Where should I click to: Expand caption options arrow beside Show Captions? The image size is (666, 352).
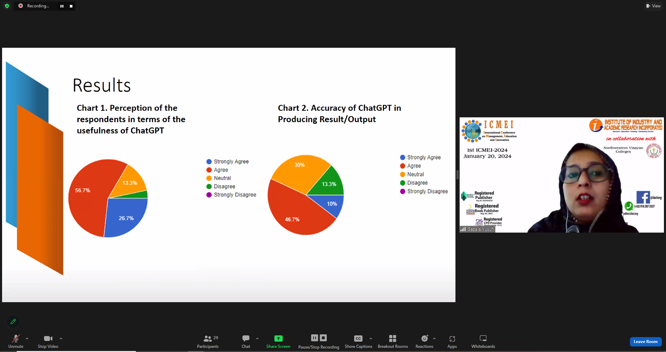coord(371,339)
